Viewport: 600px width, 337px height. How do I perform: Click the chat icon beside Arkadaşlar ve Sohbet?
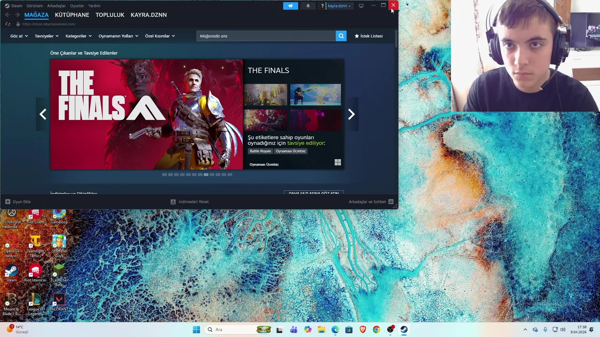point(391,202)
